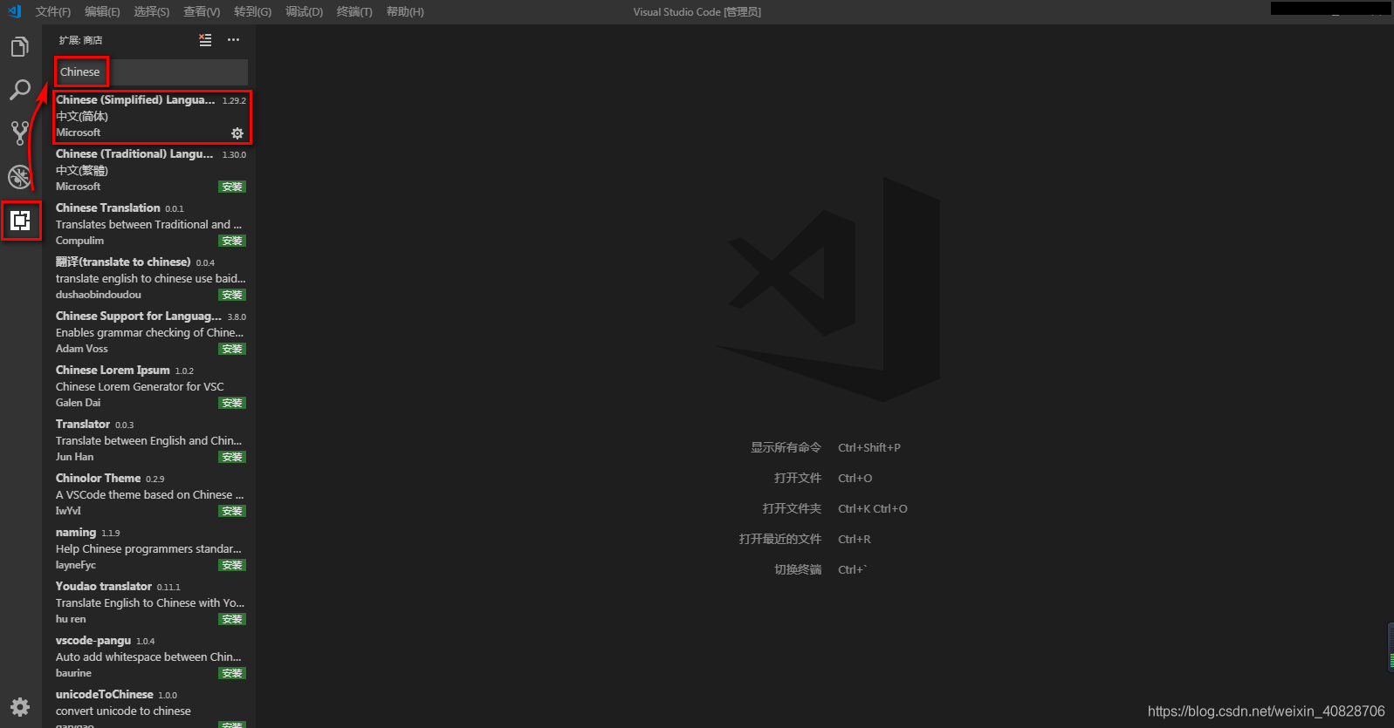Install Chinese Support for LanguageTool
Image resolution: width=1394 pixels, height=728 pixels.
point(232,349)
